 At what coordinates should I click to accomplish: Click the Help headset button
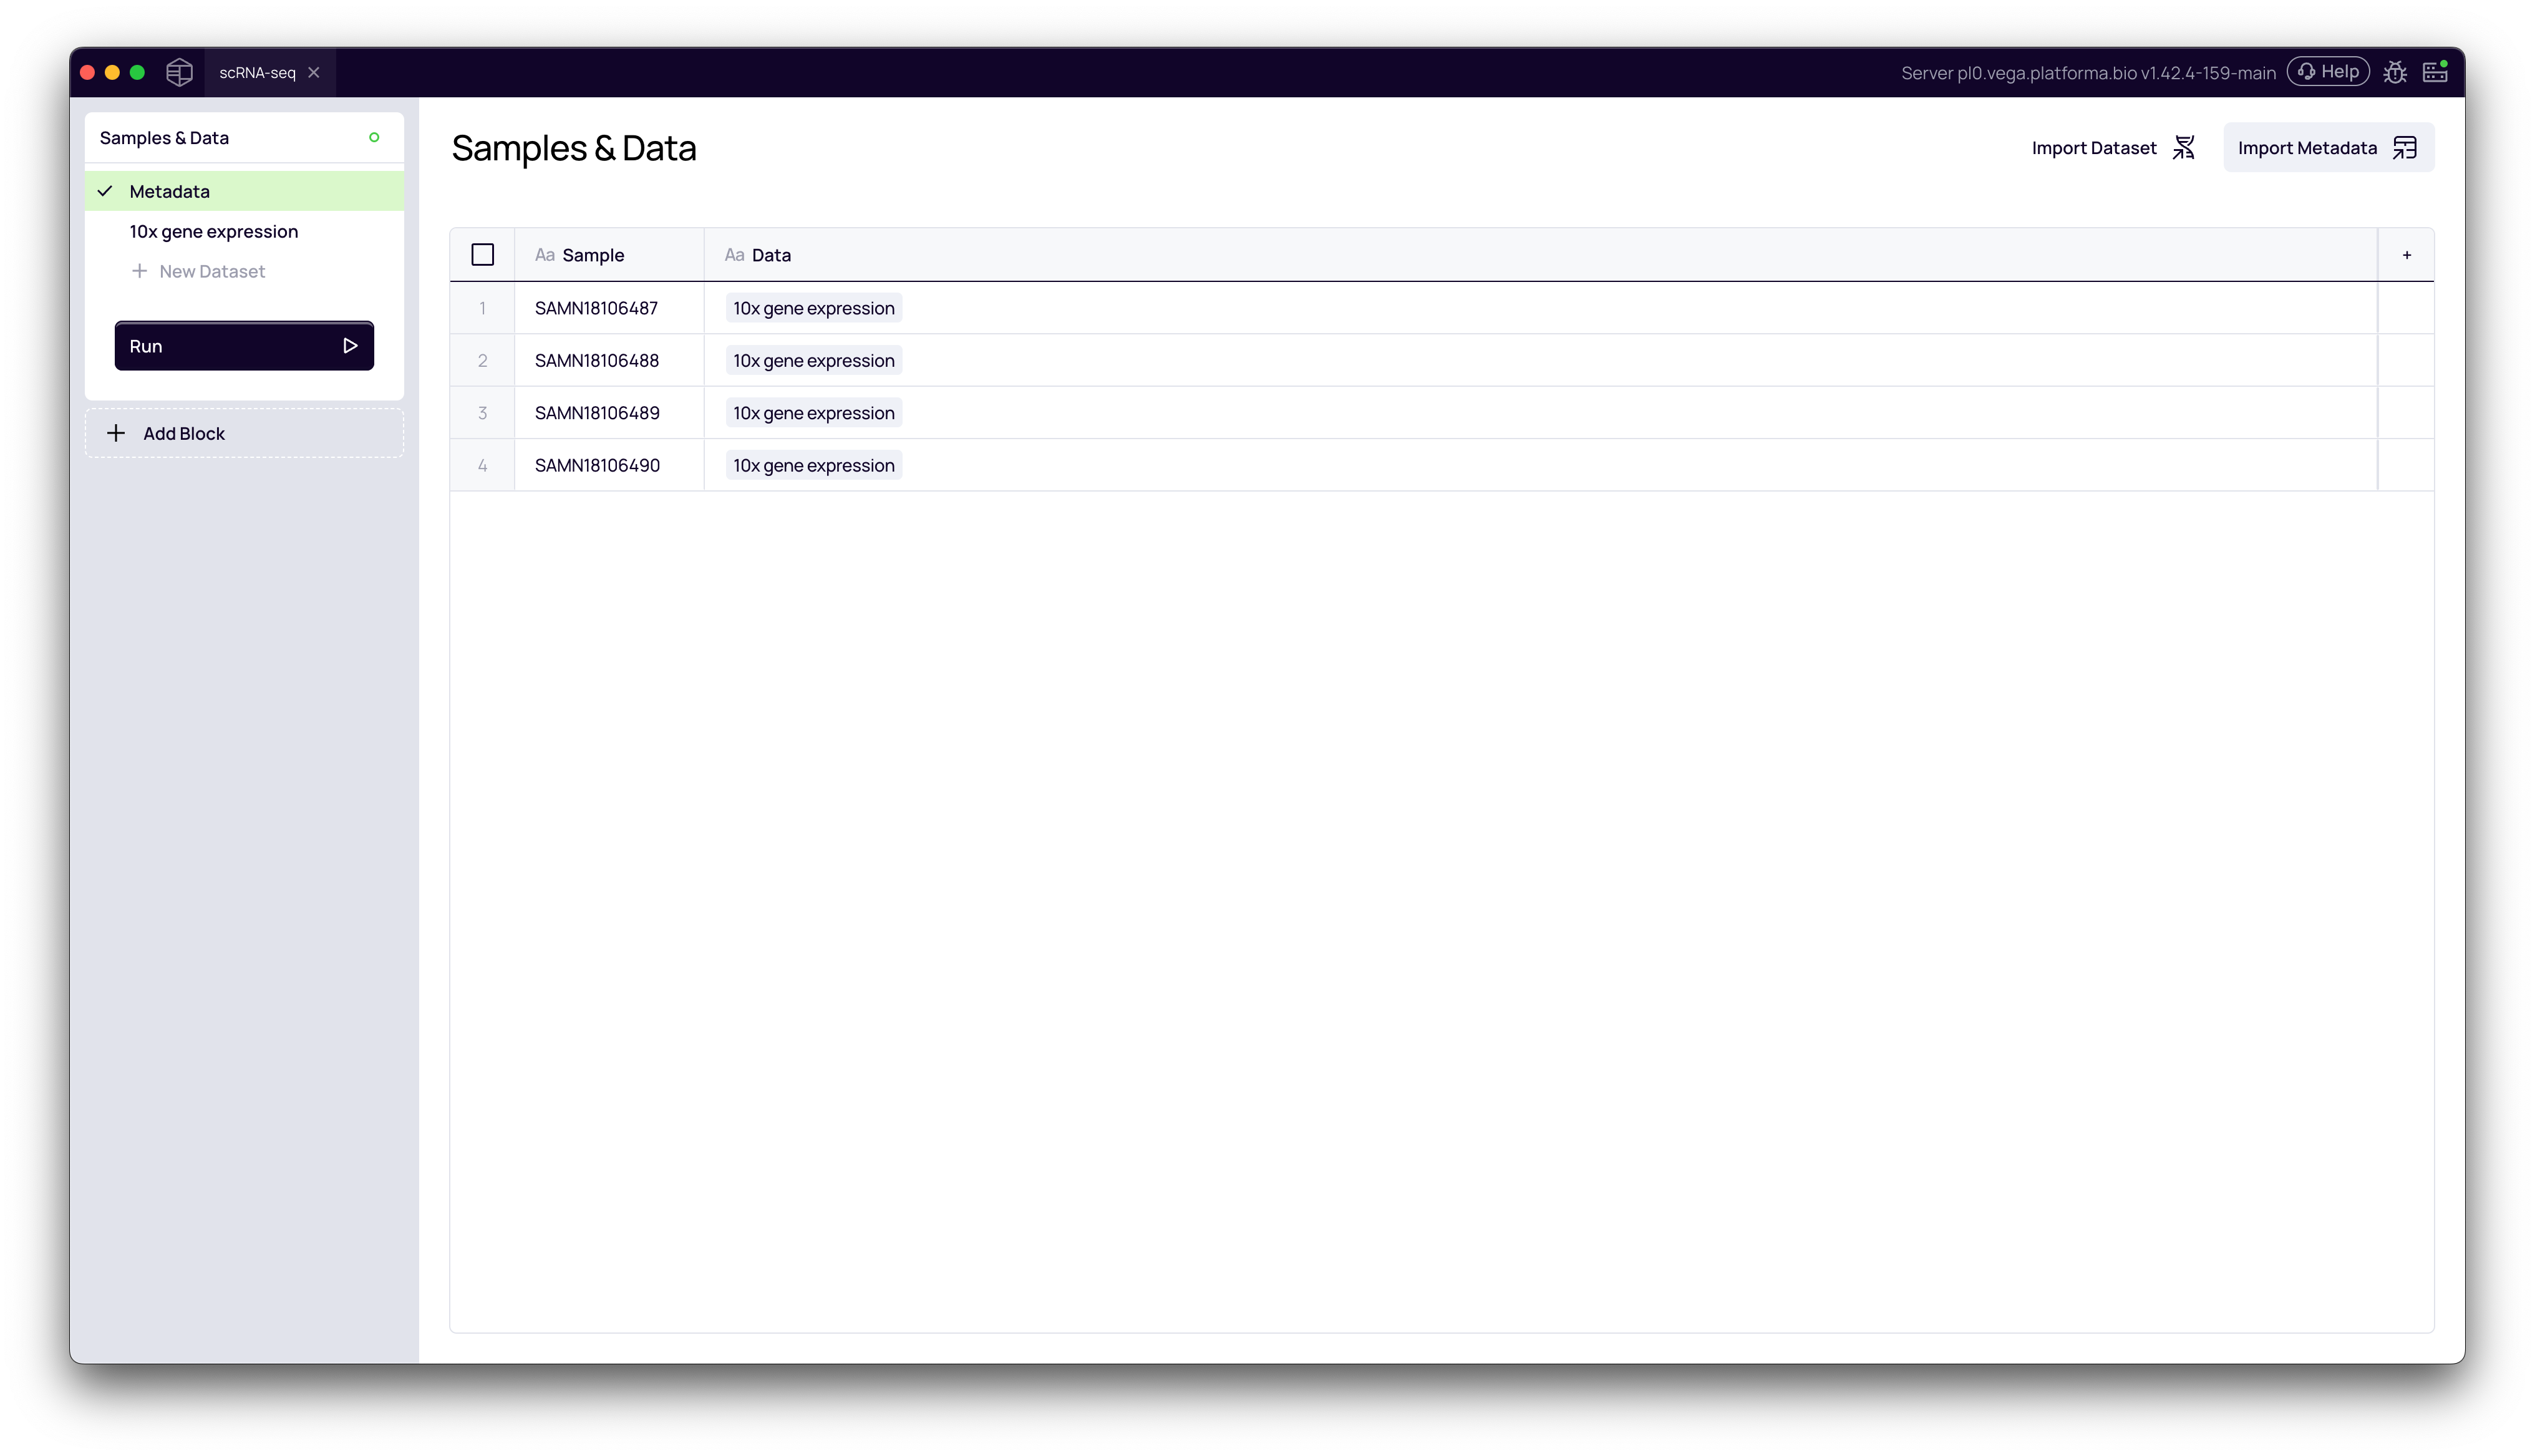tap(2328, 72)
